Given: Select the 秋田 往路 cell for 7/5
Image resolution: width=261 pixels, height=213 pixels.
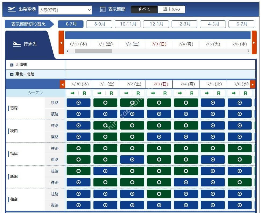Looking at the screenshot, I should [x=213, y=125].
